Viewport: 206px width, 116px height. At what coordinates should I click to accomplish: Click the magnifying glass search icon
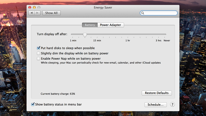pyautogui.click(x=143, y=13)
